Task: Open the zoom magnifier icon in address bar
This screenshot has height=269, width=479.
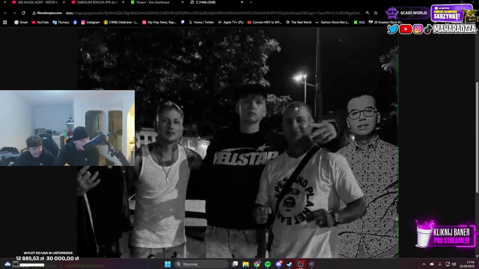Action: [x=367, y=13]
